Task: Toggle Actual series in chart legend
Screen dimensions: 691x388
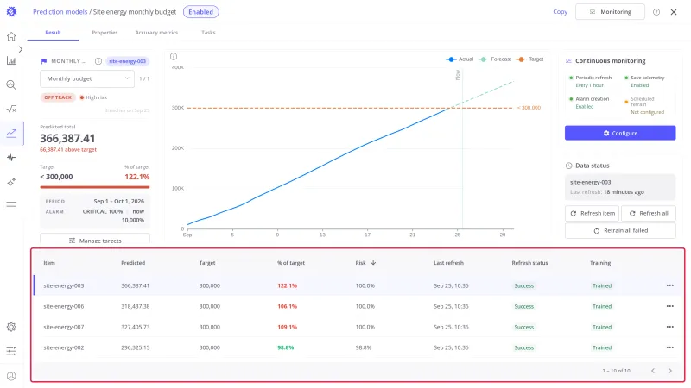Action: (x=460, y=59)
